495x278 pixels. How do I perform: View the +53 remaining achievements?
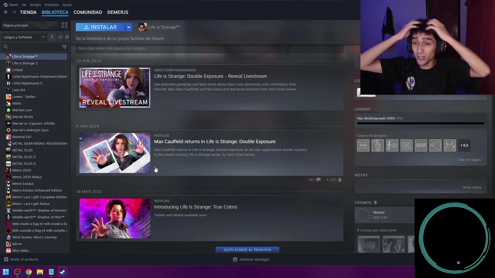click(464, 146)
